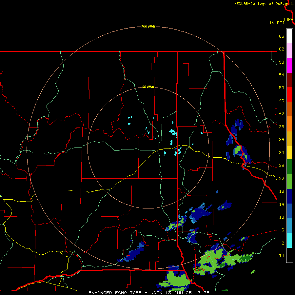This screenshot has height=295, width=295.
Task: Click the light green 26 kft swatch
Action: pos(289,182)
